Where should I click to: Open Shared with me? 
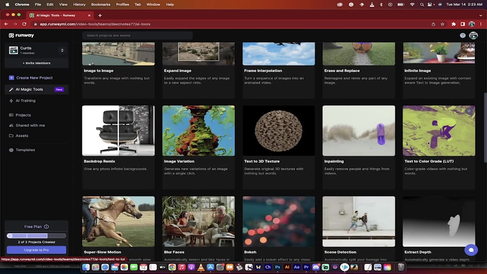coord(30,125)
